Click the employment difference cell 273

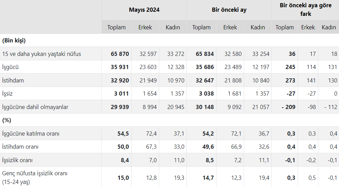pos(290,80)
